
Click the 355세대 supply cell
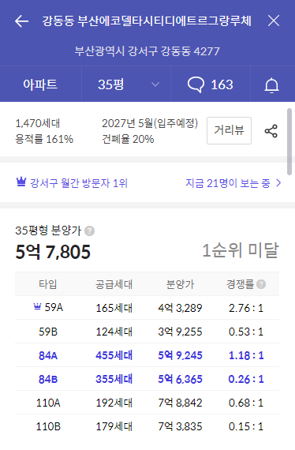click(114, 379)
